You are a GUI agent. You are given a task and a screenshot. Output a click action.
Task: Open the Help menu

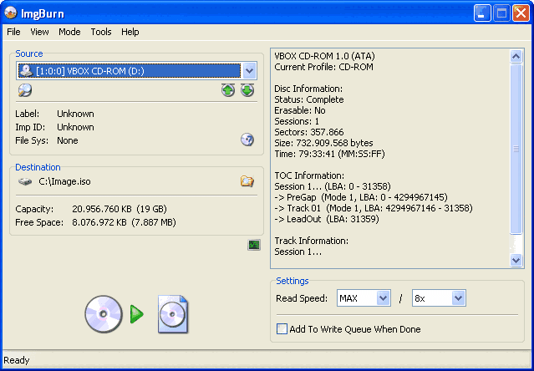point(130,32)
